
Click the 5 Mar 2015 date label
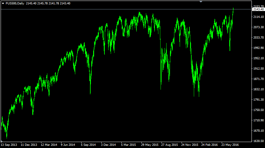pyautogui.click(x=129, y=145)
